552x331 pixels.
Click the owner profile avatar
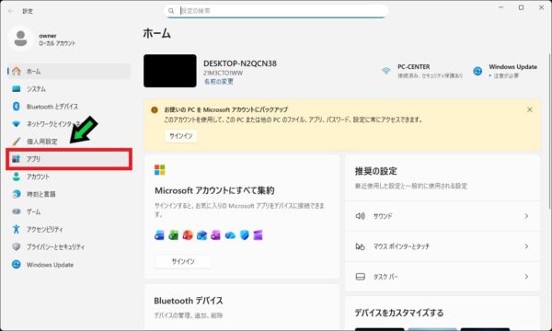click(20, 39)
